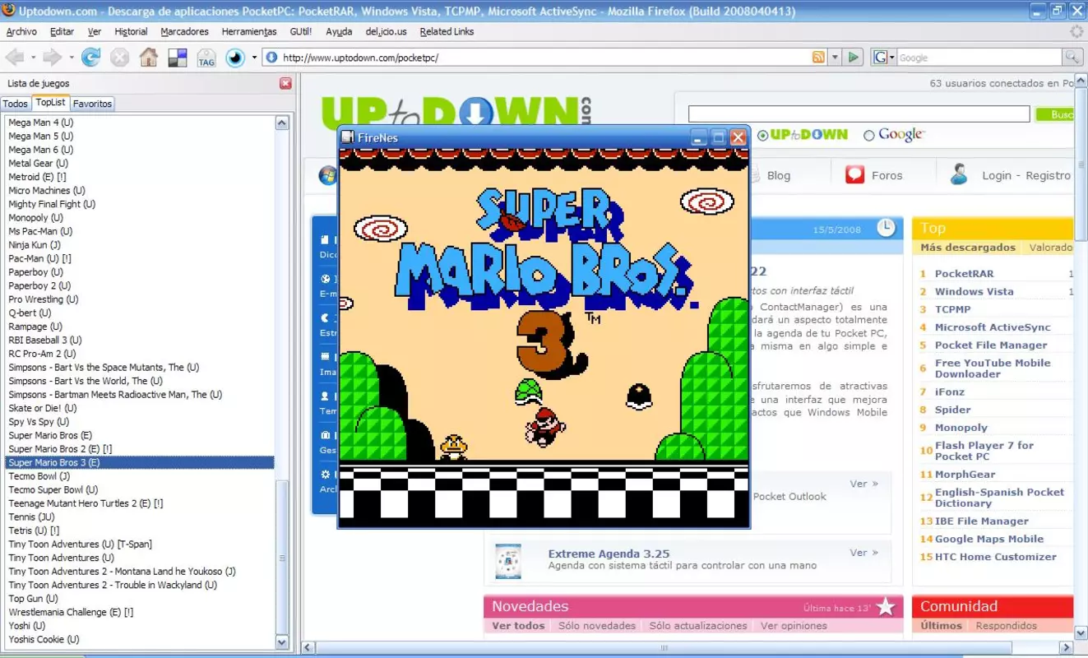Viewport: 1088px width, 658px height.
Task: Open Google Maps Mobile link
Action: click(988, 539)
